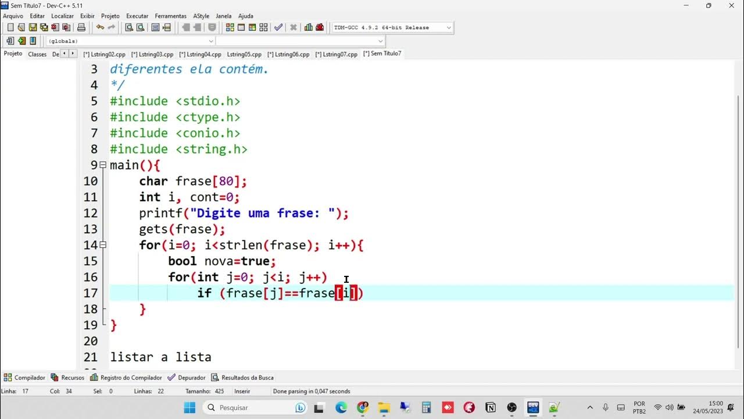
Task: Switch to the Lstring02.cpp editor tab
Action: click(x=104, y=54)
